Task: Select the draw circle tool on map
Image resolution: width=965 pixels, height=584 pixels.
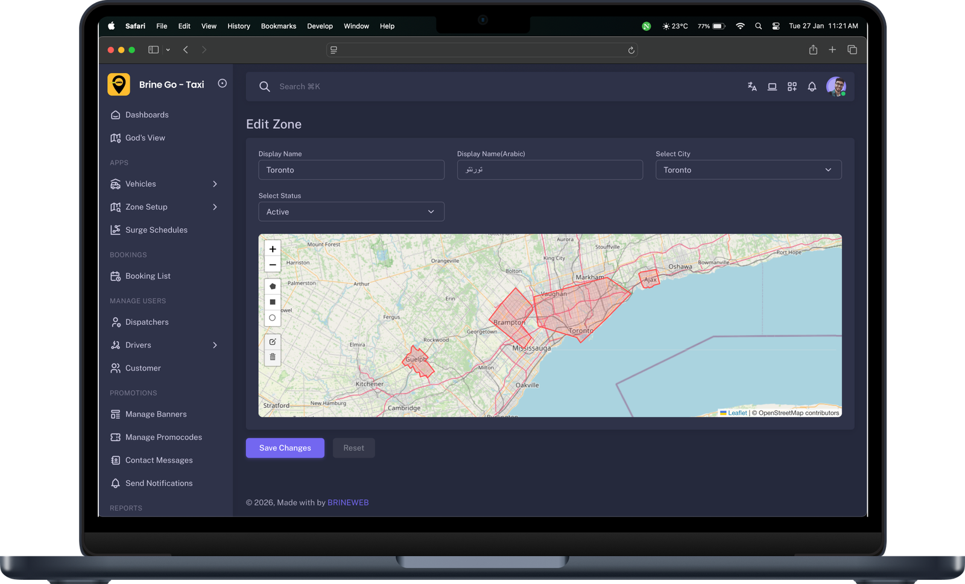Action: pos(273,318)
